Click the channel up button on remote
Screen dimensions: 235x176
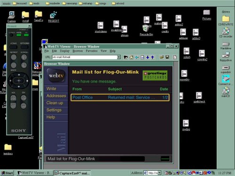coord(23,98)
